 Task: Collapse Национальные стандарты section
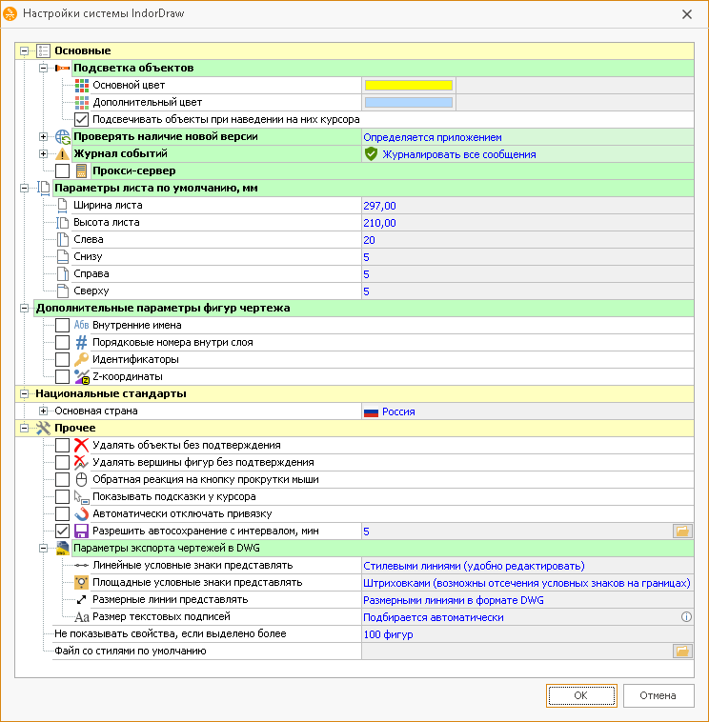[x=24, y=393]
